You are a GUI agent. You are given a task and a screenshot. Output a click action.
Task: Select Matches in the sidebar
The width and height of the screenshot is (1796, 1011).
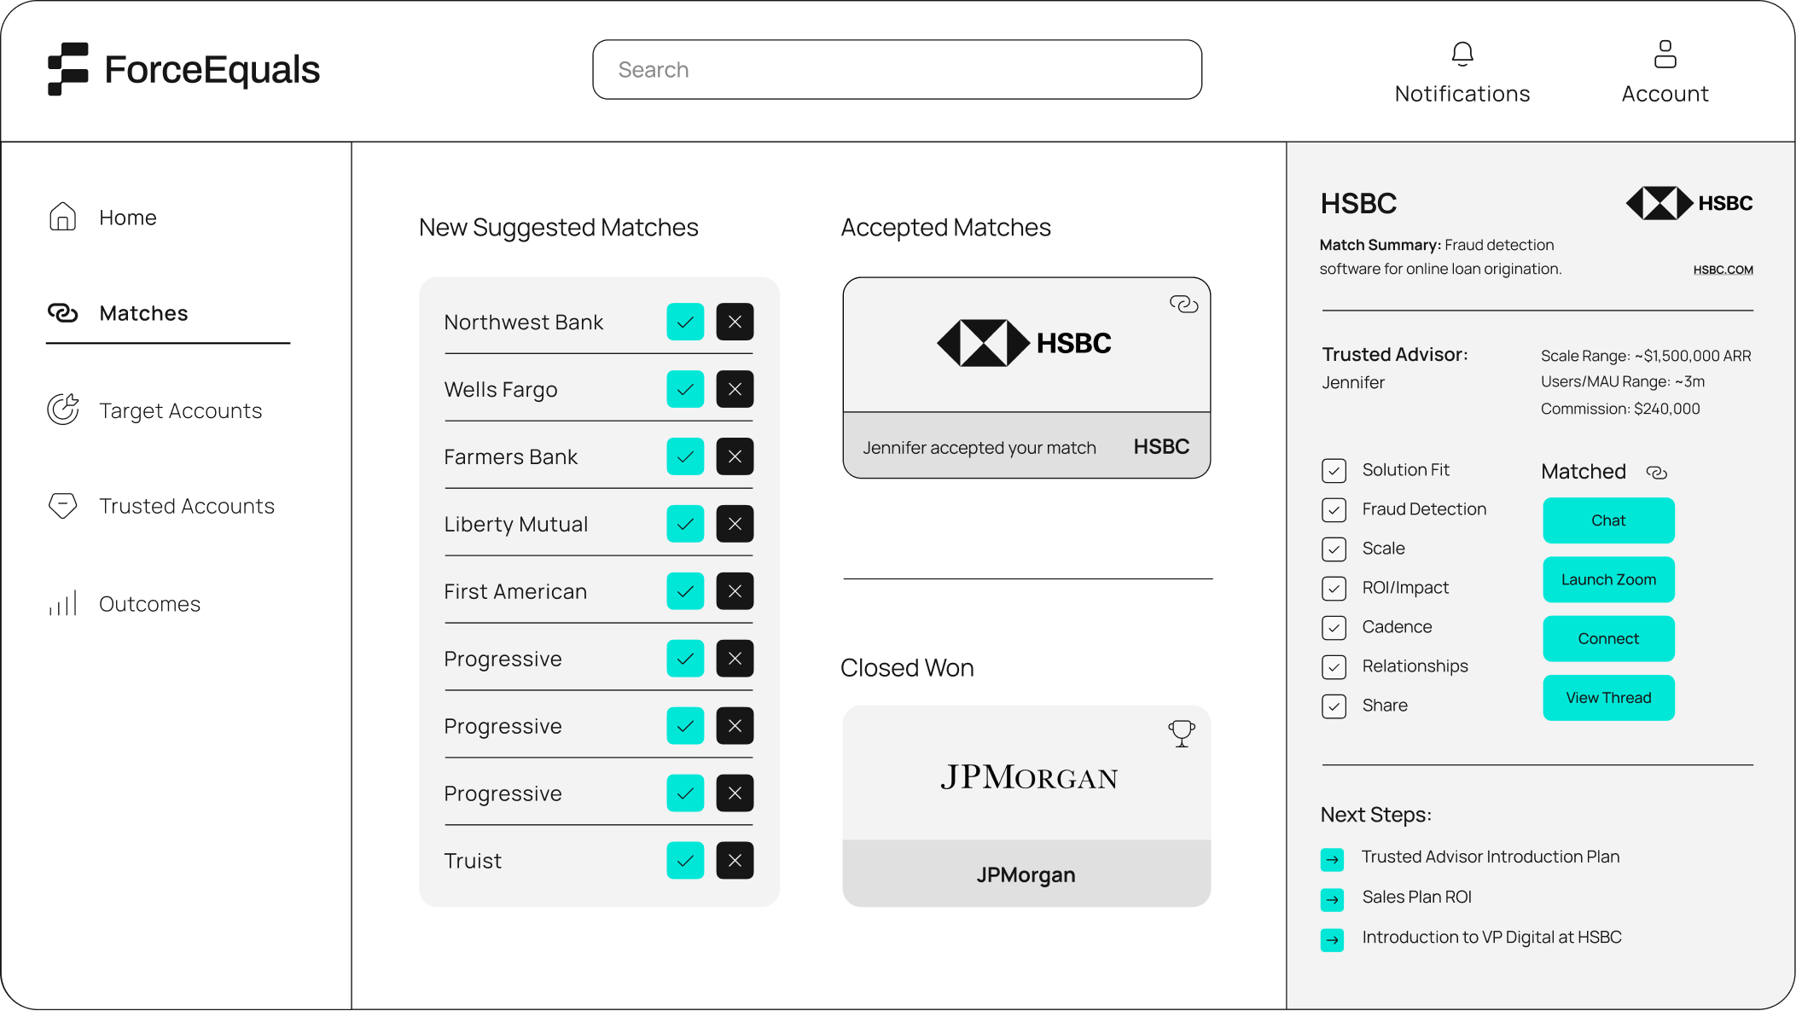click(x=143, y=313)
